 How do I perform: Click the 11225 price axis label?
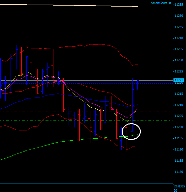pyautogui.click(x=179, y=71)
